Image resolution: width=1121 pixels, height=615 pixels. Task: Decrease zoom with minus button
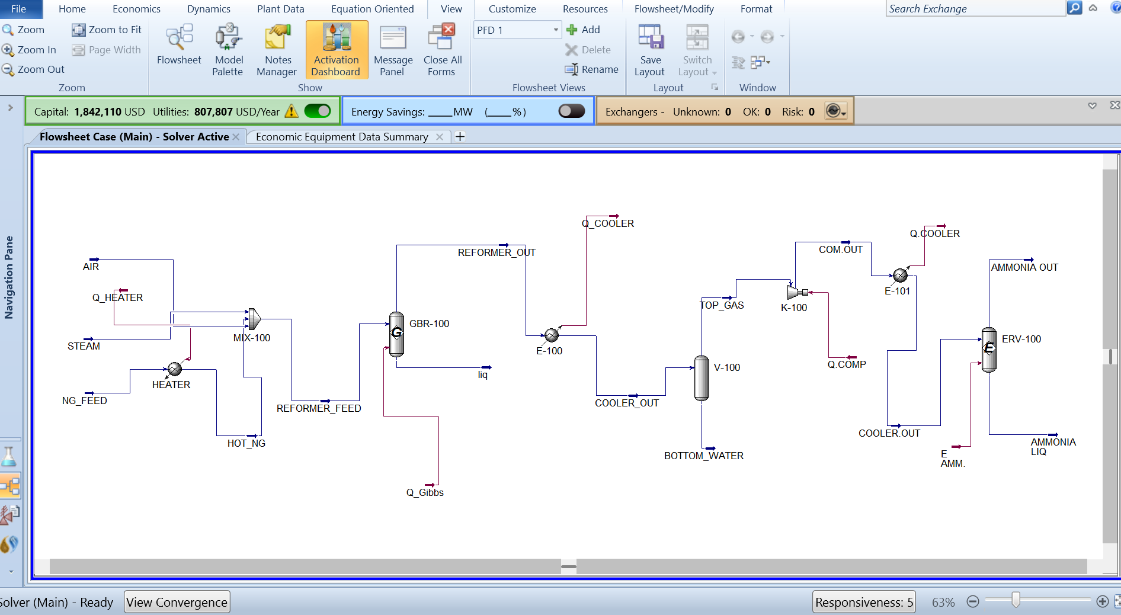[972, 601]
